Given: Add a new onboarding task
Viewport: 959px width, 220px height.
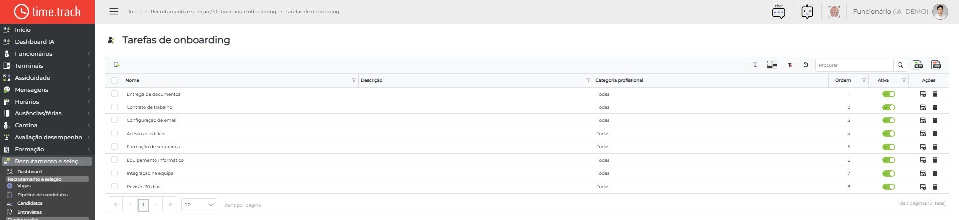Looking at the screenshot, I should coord(116,64).
